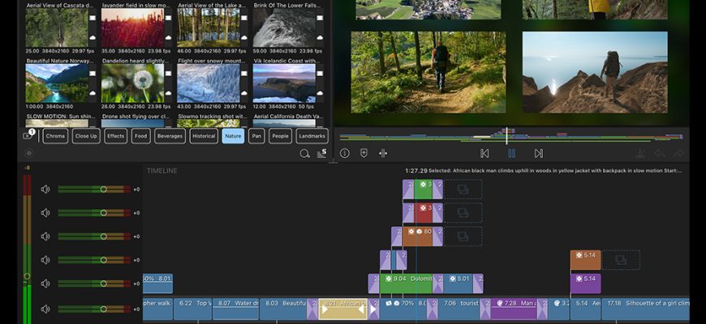Select the '7.06 tourist' timeline clip
This screenshot has width=706, height=324.
click(x=458, y=309)
